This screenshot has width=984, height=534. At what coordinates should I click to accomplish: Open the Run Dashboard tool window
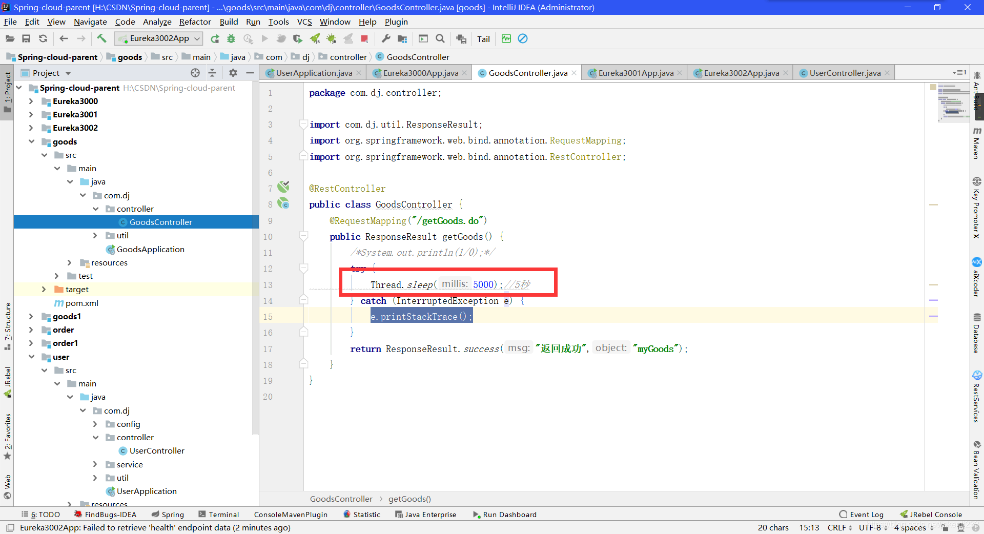coord(504,515)
